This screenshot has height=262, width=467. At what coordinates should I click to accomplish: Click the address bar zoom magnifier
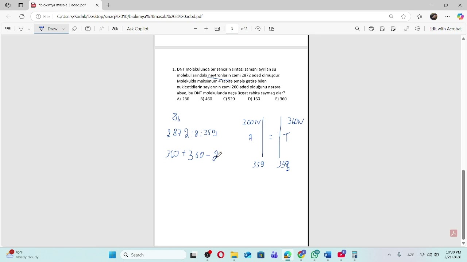coord(391,16)
